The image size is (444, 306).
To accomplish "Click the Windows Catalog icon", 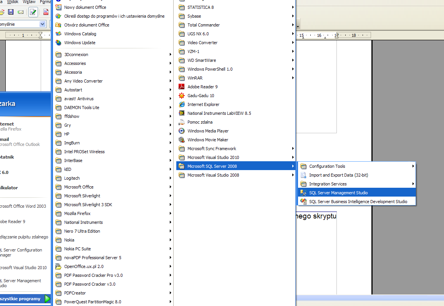I will coord(58,34).
